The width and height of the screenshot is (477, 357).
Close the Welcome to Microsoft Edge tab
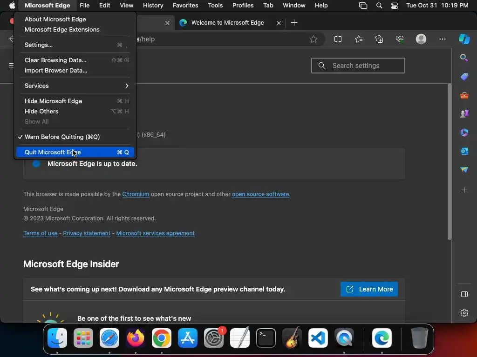pos(279,23)
